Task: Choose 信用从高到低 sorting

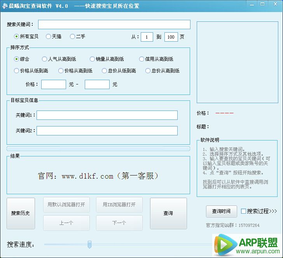Action: point(142,59)
